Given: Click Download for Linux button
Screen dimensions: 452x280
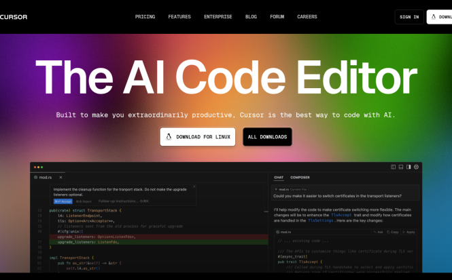Looking at the screenshot, I should [198, 137].
